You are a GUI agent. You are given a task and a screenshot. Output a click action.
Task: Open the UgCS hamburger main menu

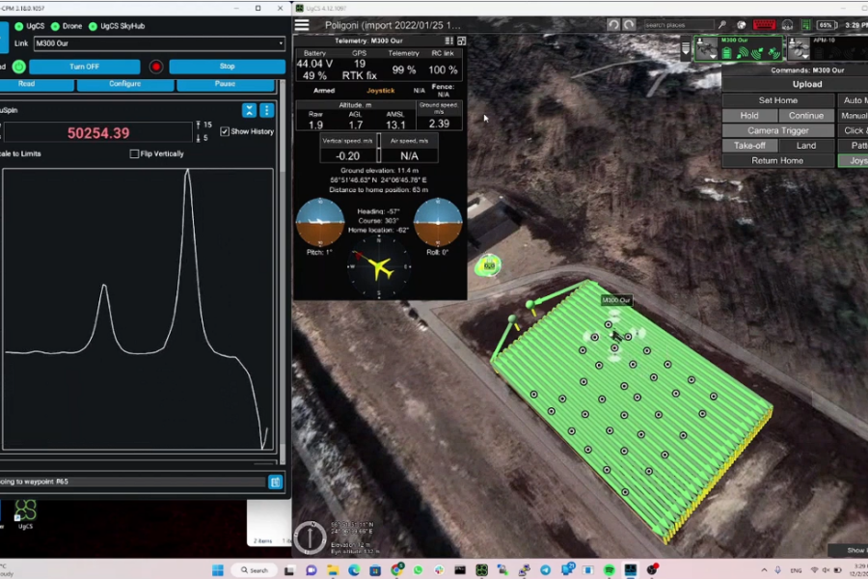click(x=303, y=25)
